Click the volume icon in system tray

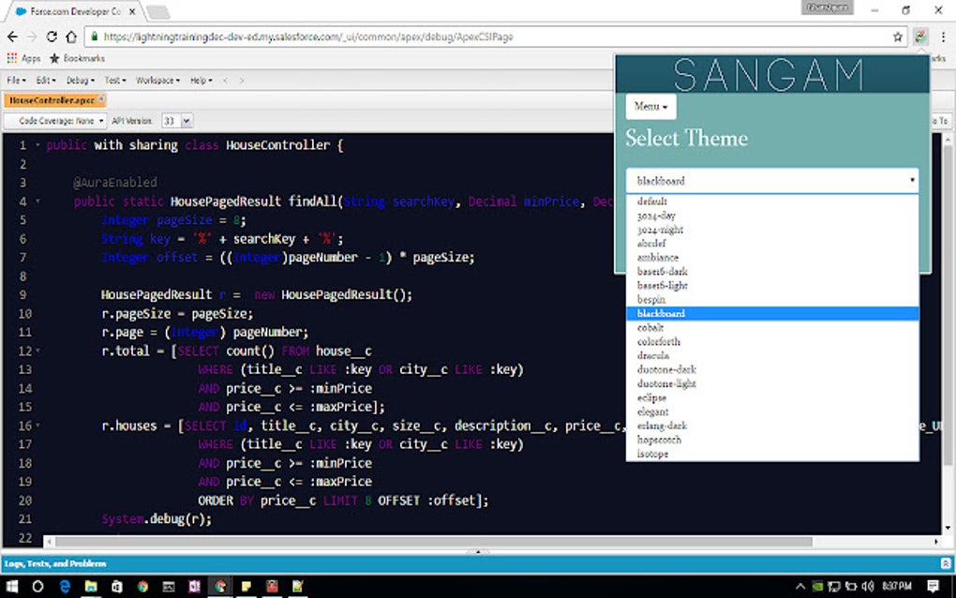click(868, 587)
